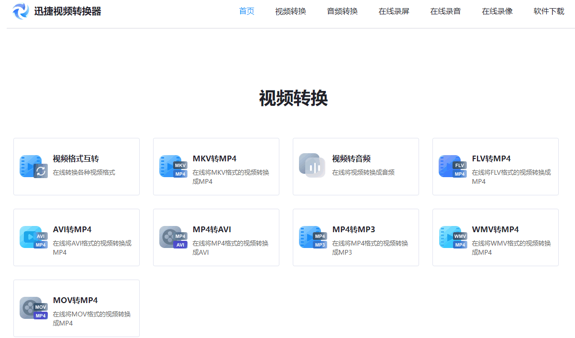Select the 首页 home tab
575x338 pixels.
pos(246,11)
